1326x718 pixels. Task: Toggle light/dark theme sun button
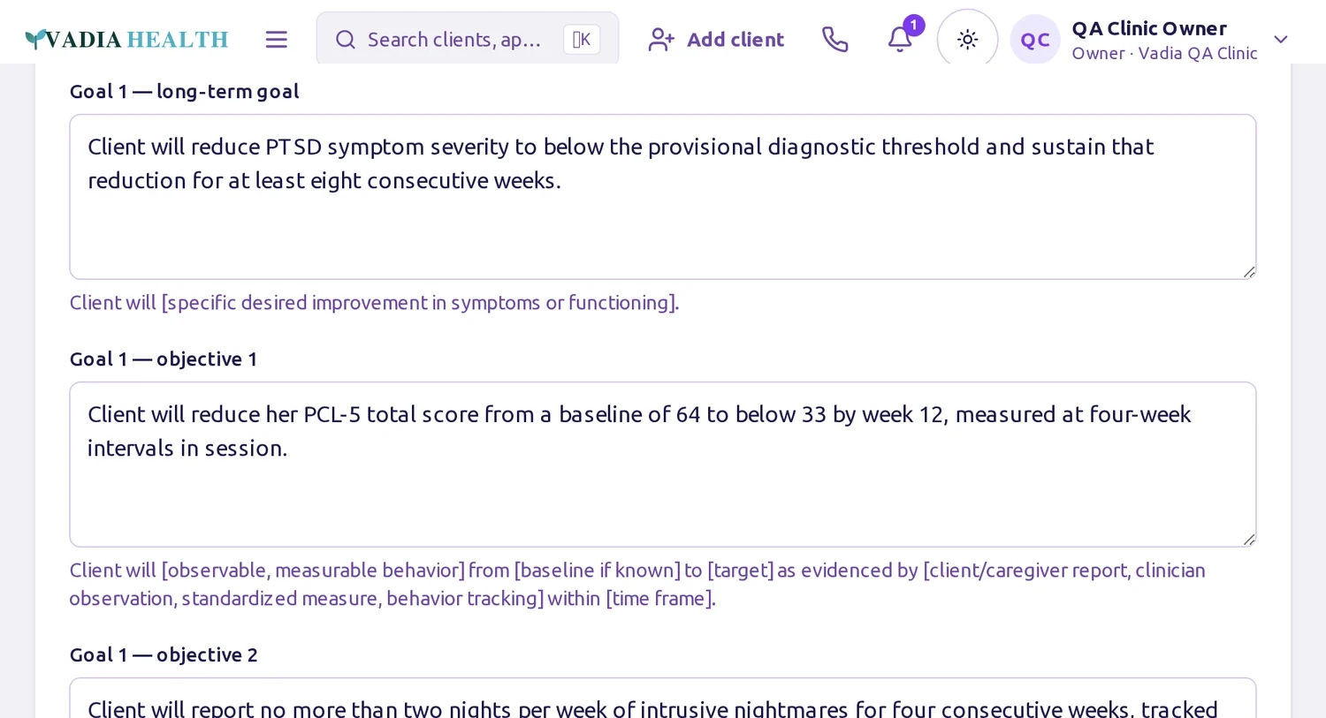(x=967, y=40)
